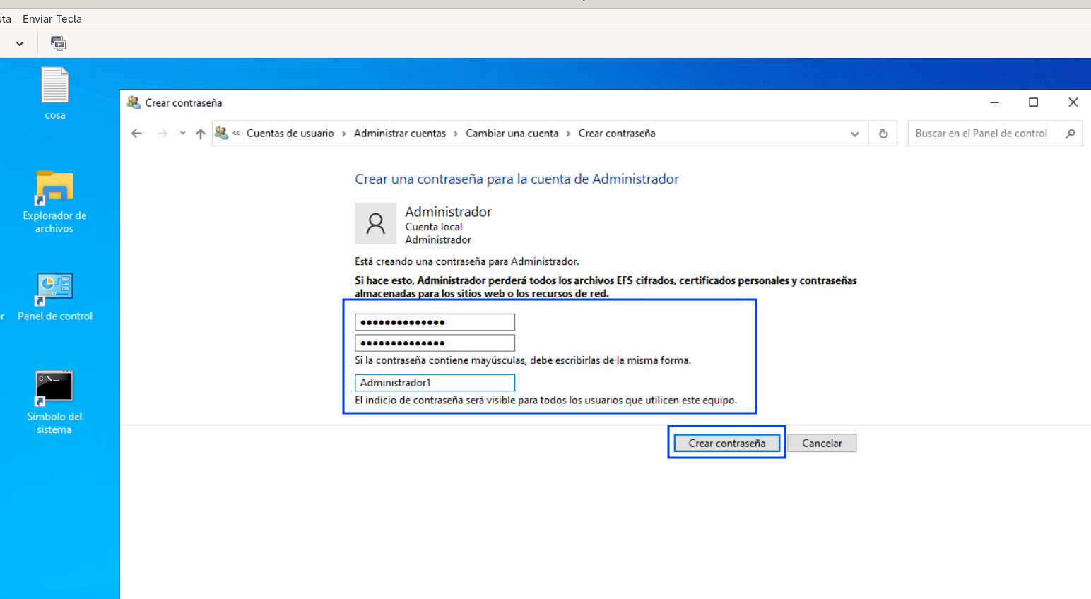Screen dimensions: 1091x599
Task: Click the Cambiar una cuenta breadcrumb
Action: (x=512, y=134)
